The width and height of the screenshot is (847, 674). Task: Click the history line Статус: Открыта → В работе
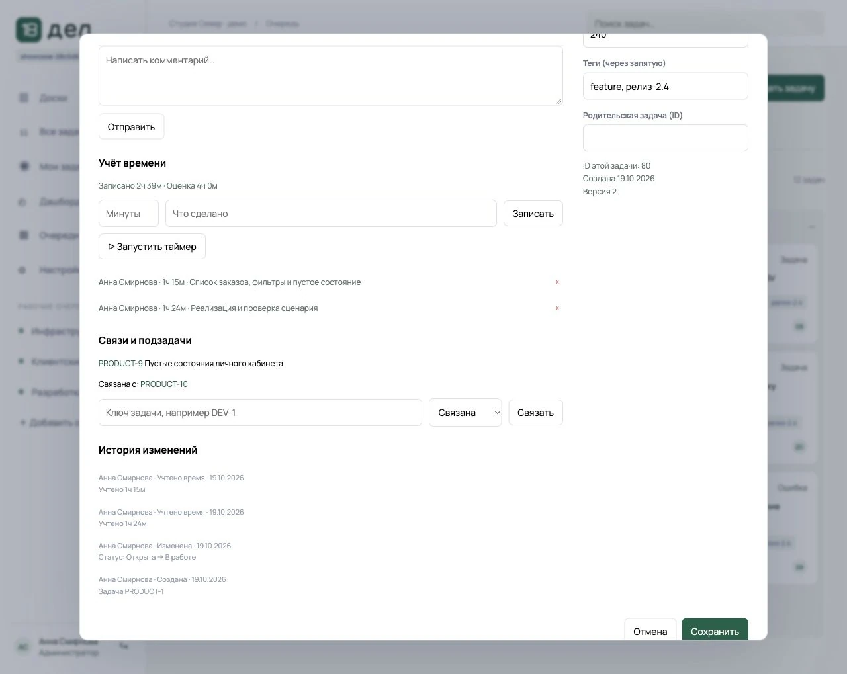tap(147, 558)
